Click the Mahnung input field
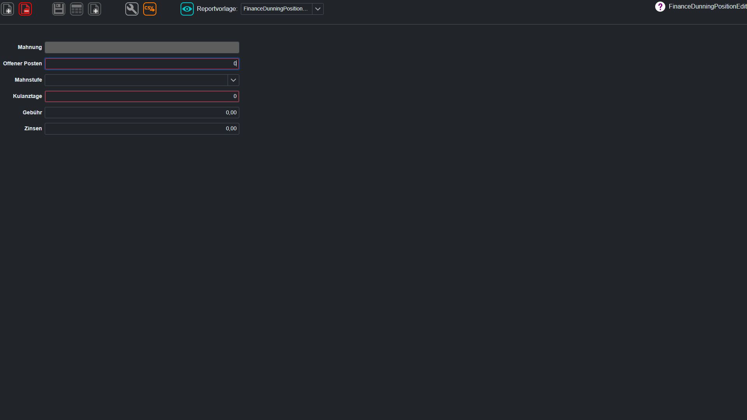The height and width of the screenshot is (420, 747). pos(142,47)
